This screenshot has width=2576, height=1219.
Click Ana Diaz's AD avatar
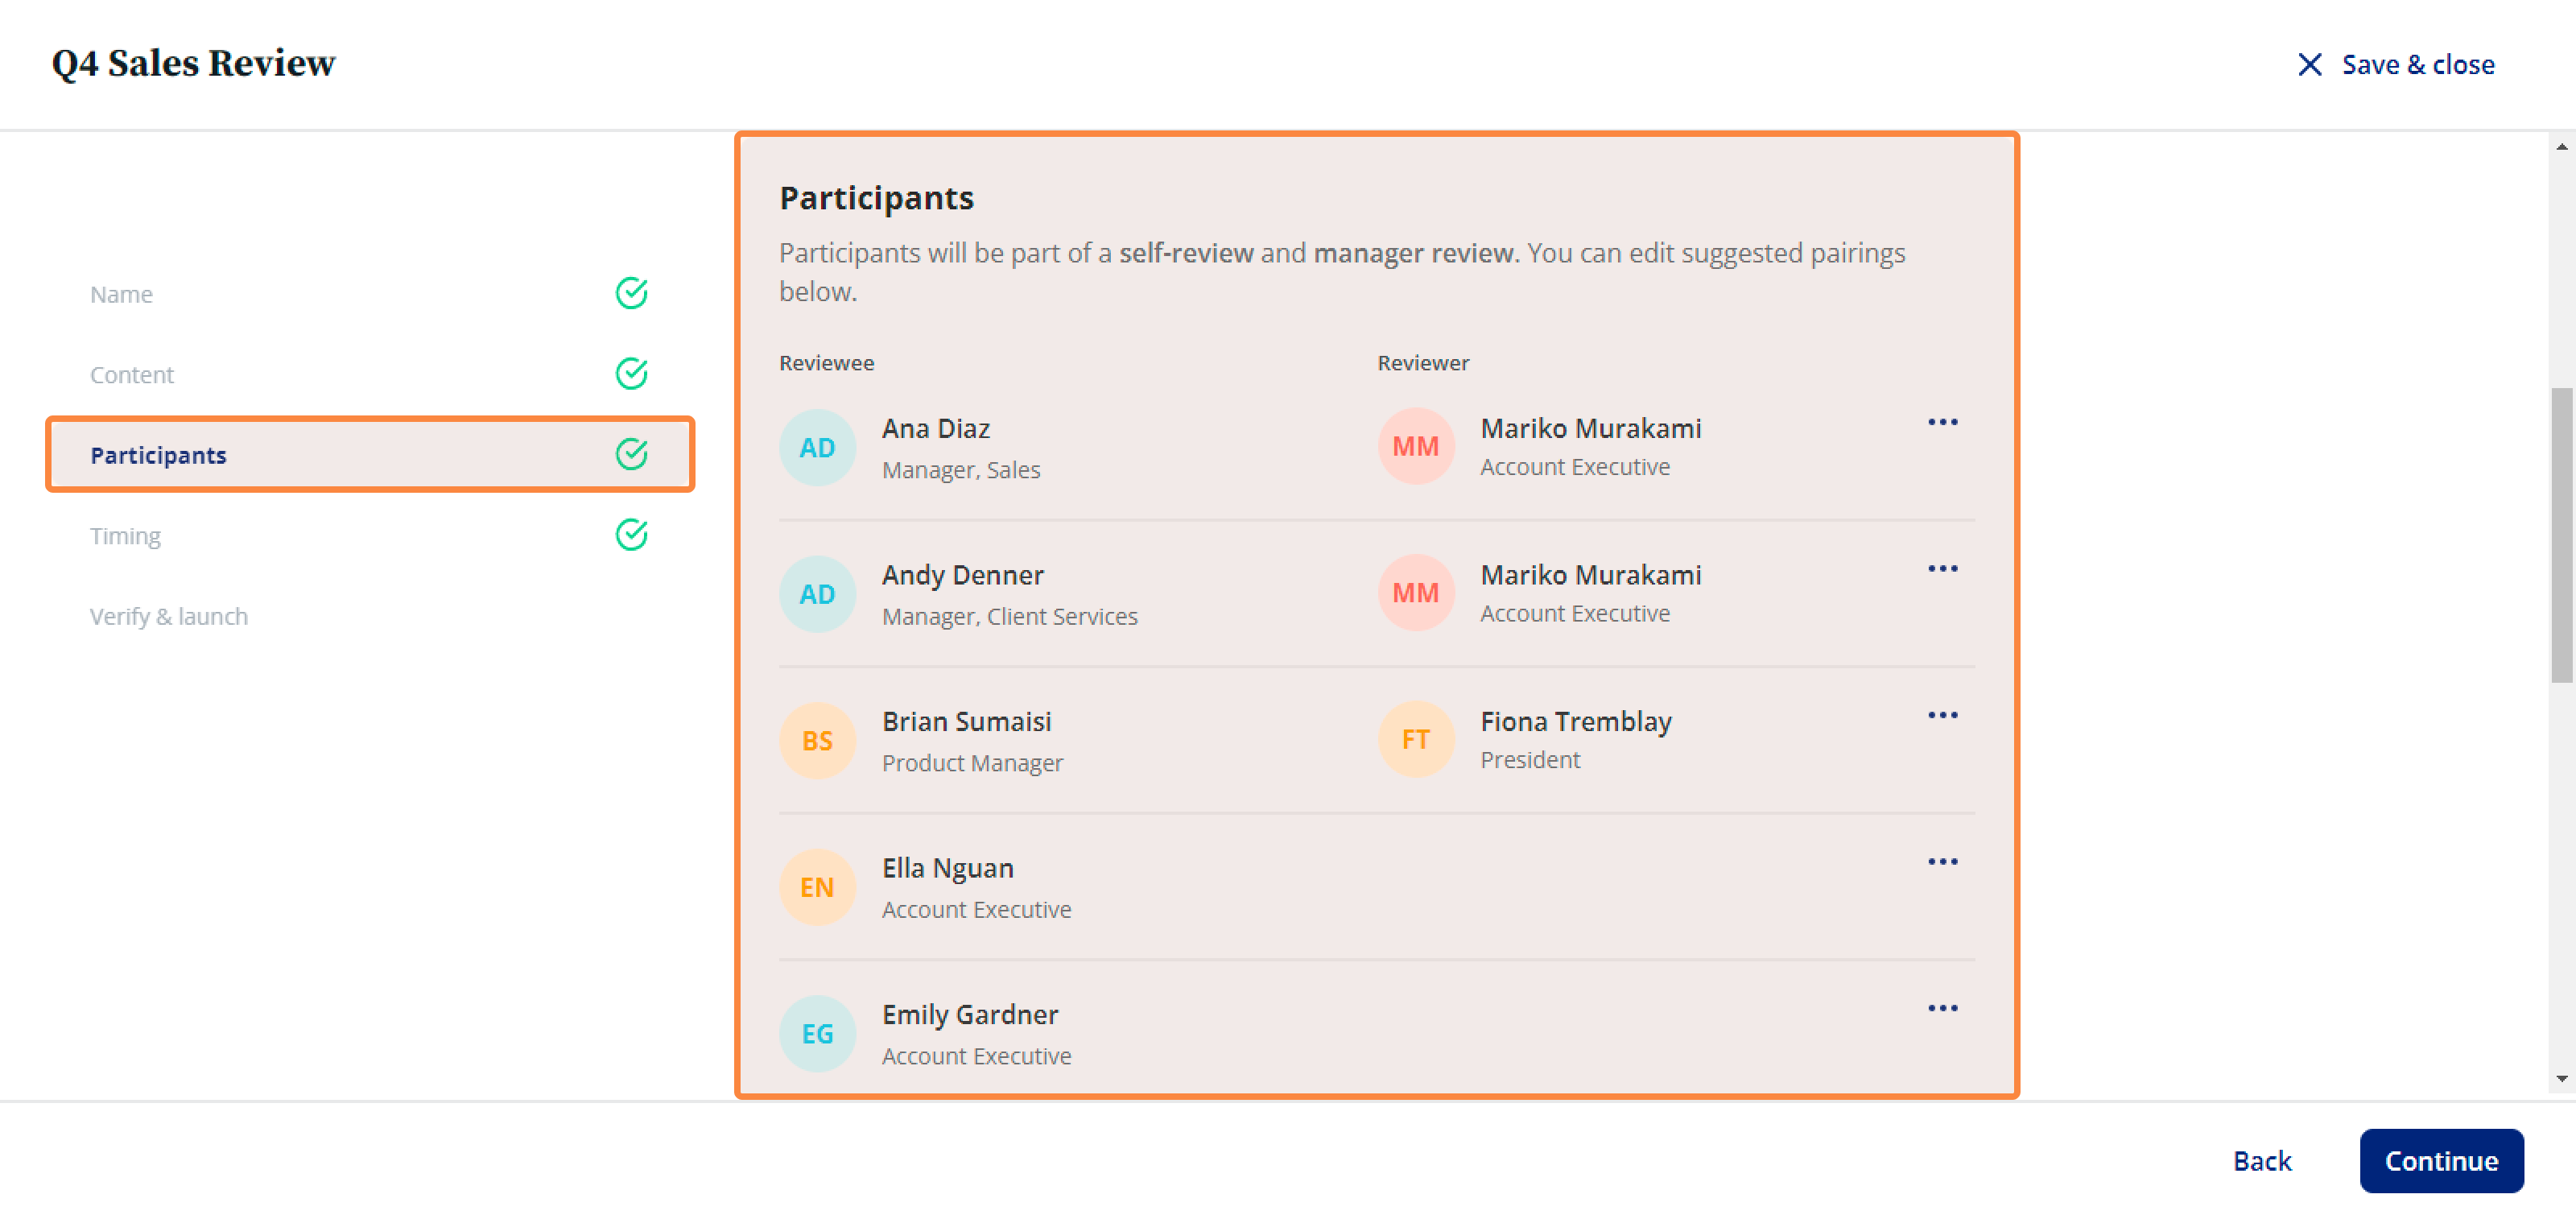click(817, 448)
